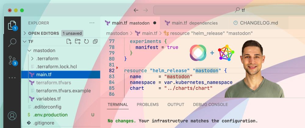Open the Problems panel tab
Image resolution: width=305 pixels, height=128 pixels.
click(x=148, y=105)
